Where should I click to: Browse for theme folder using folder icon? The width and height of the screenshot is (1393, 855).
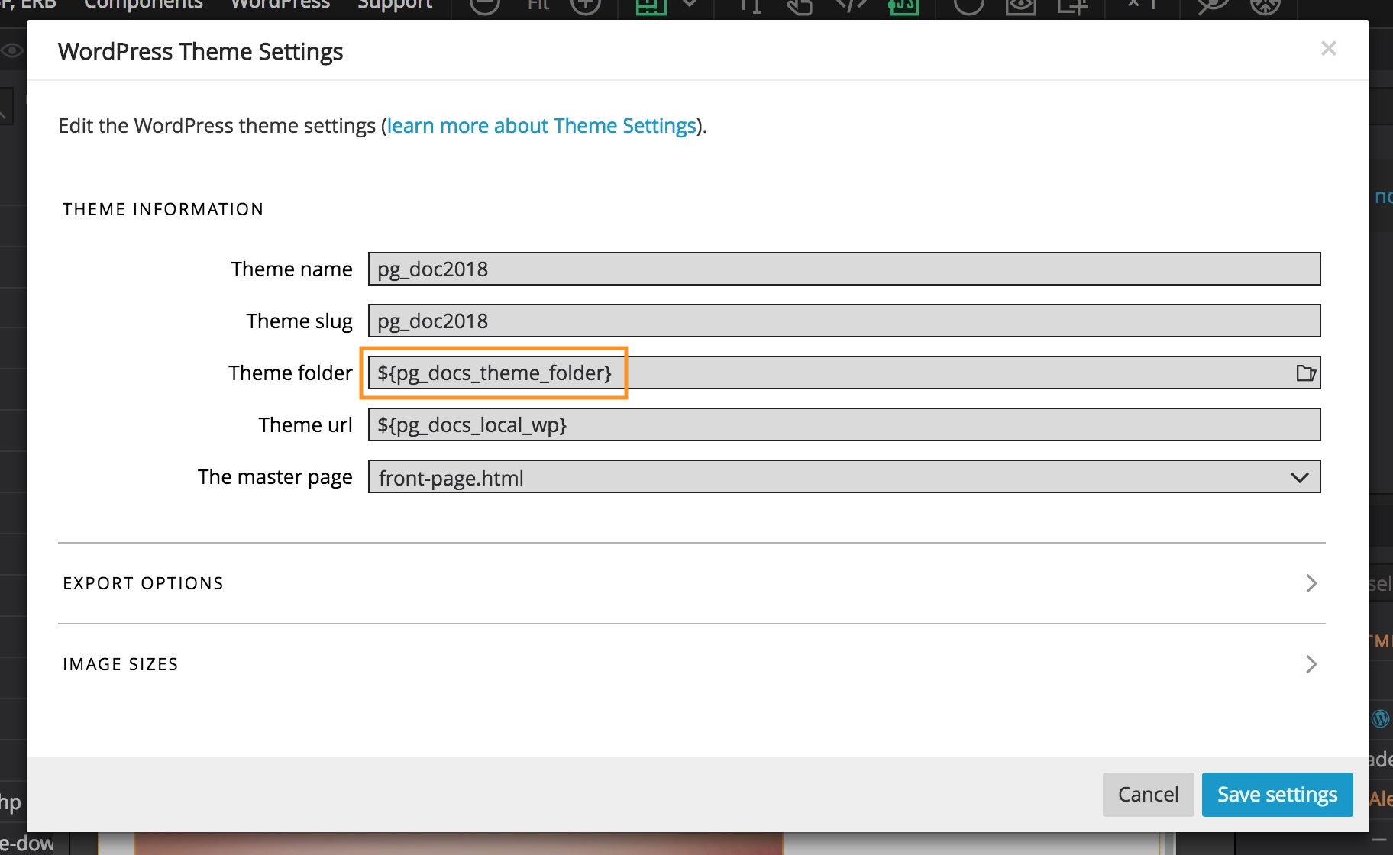(x=1306, y=373)
